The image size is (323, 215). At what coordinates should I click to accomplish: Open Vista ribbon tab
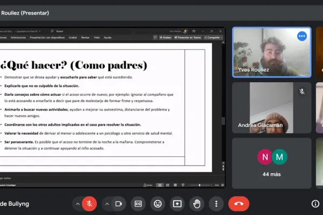coord(96,38)
